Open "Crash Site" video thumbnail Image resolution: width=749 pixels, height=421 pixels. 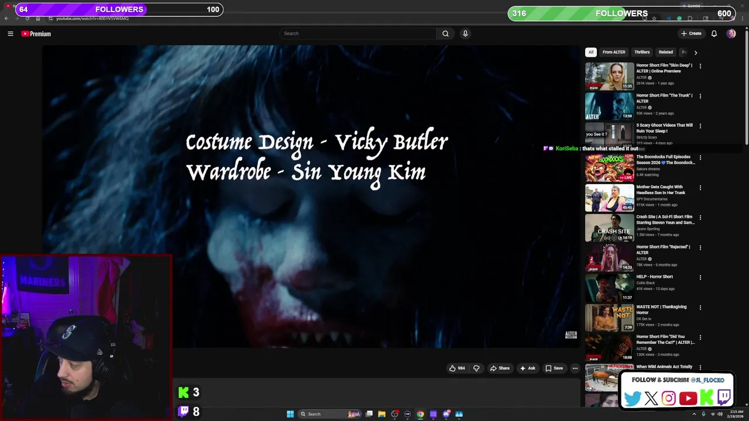coord(609,227)
